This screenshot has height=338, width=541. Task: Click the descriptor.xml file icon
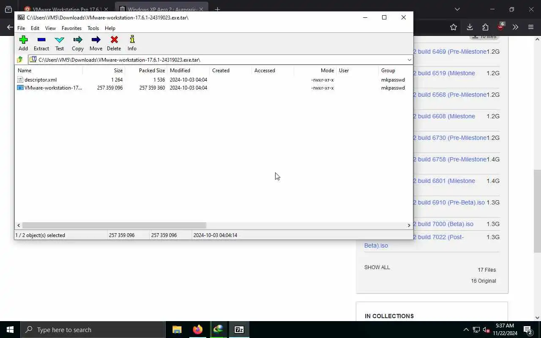(20, 80)
